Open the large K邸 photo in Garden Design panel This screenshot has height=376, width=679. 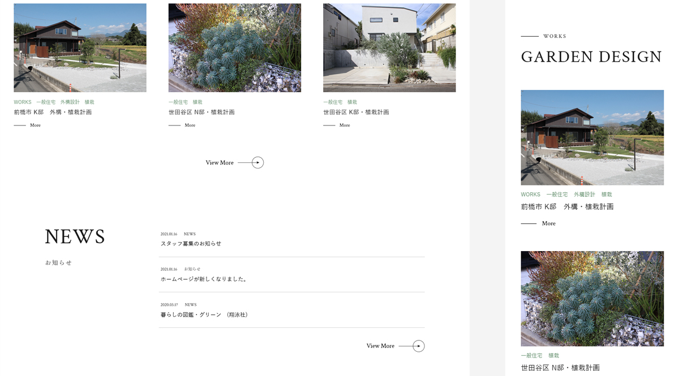pos(592,137)
